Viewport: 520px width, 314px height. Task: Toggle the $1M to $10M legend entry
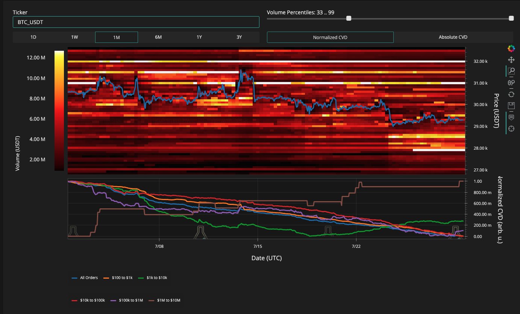[x=165, y=300]
